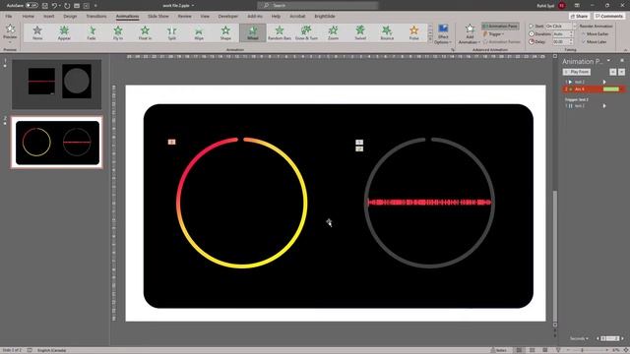Apply the Bounce animation
The width and height of the screenshot is (630, 354).
point(387,32)
